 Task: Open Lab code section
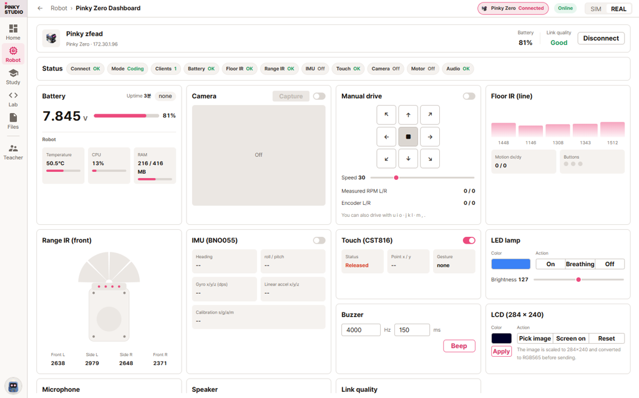pyautogui.click(x=13, y=99)
